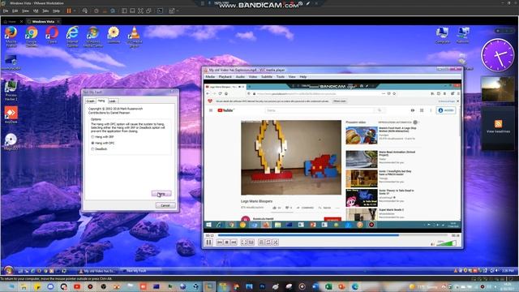
Task: Open VMware stretch guest dropdown arrow
Action: [x=177, y=11]
